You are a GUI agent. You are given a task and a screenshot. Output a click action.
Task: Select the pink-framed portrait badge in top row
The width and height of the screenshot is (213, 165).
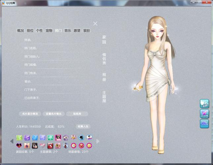coord(58,138)
